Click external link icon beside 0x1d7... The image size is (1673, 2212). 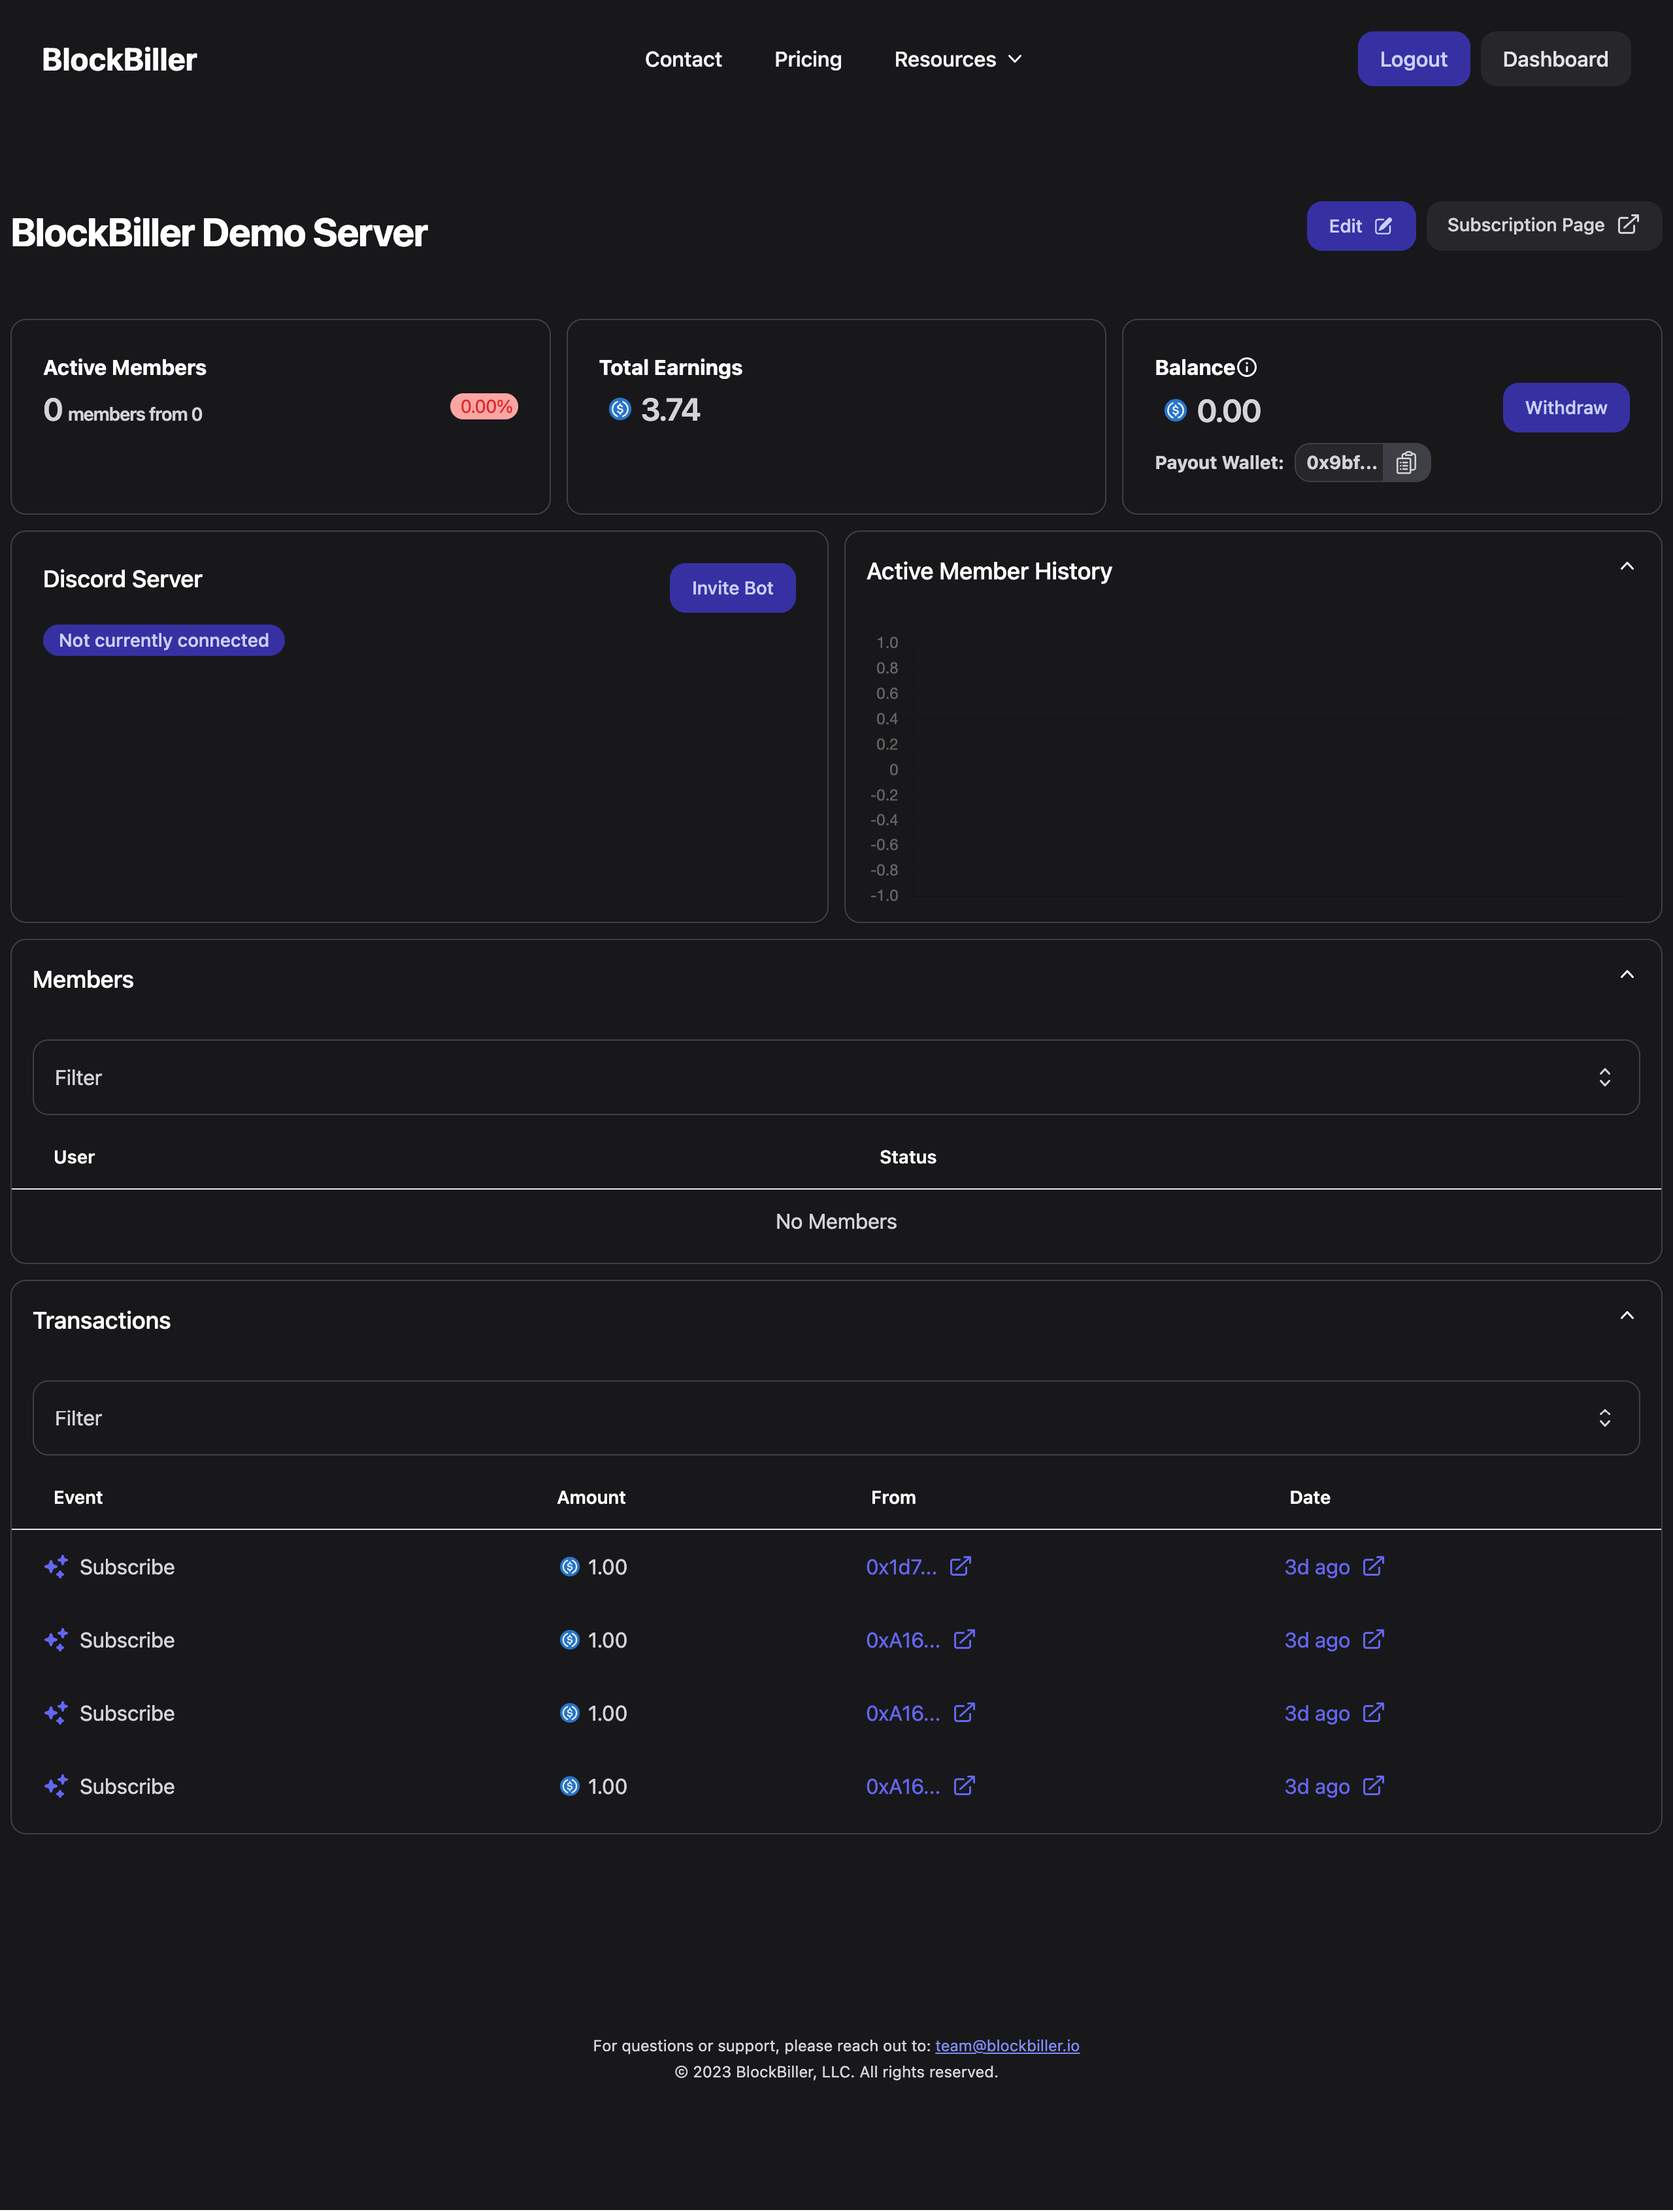961,1566
